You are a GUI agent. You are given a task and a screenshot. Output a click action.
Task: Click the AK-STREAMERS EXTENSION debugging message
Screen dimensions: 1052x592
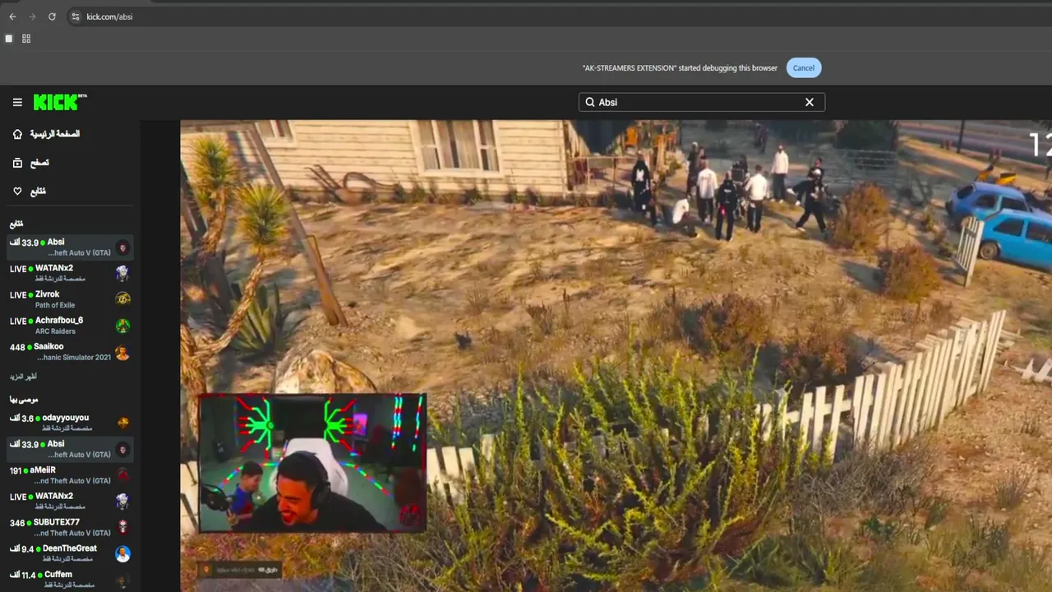(x=680, y=68)
